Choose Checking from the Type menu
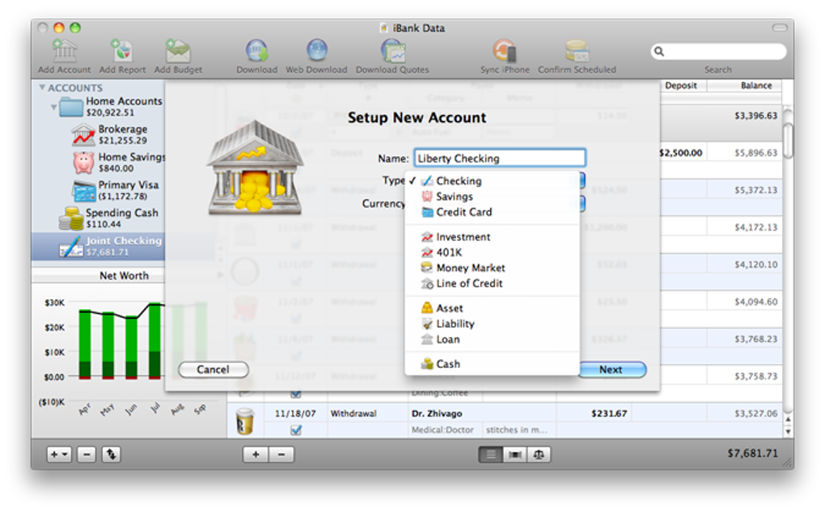 tap(492, 181)
